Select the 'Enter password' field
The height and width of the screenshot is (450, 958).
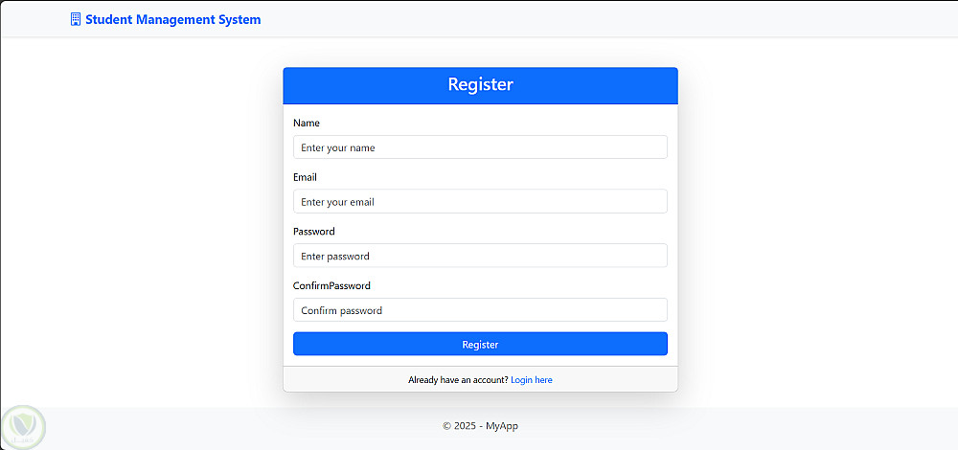pyautogui.click(x=480, y=256)
